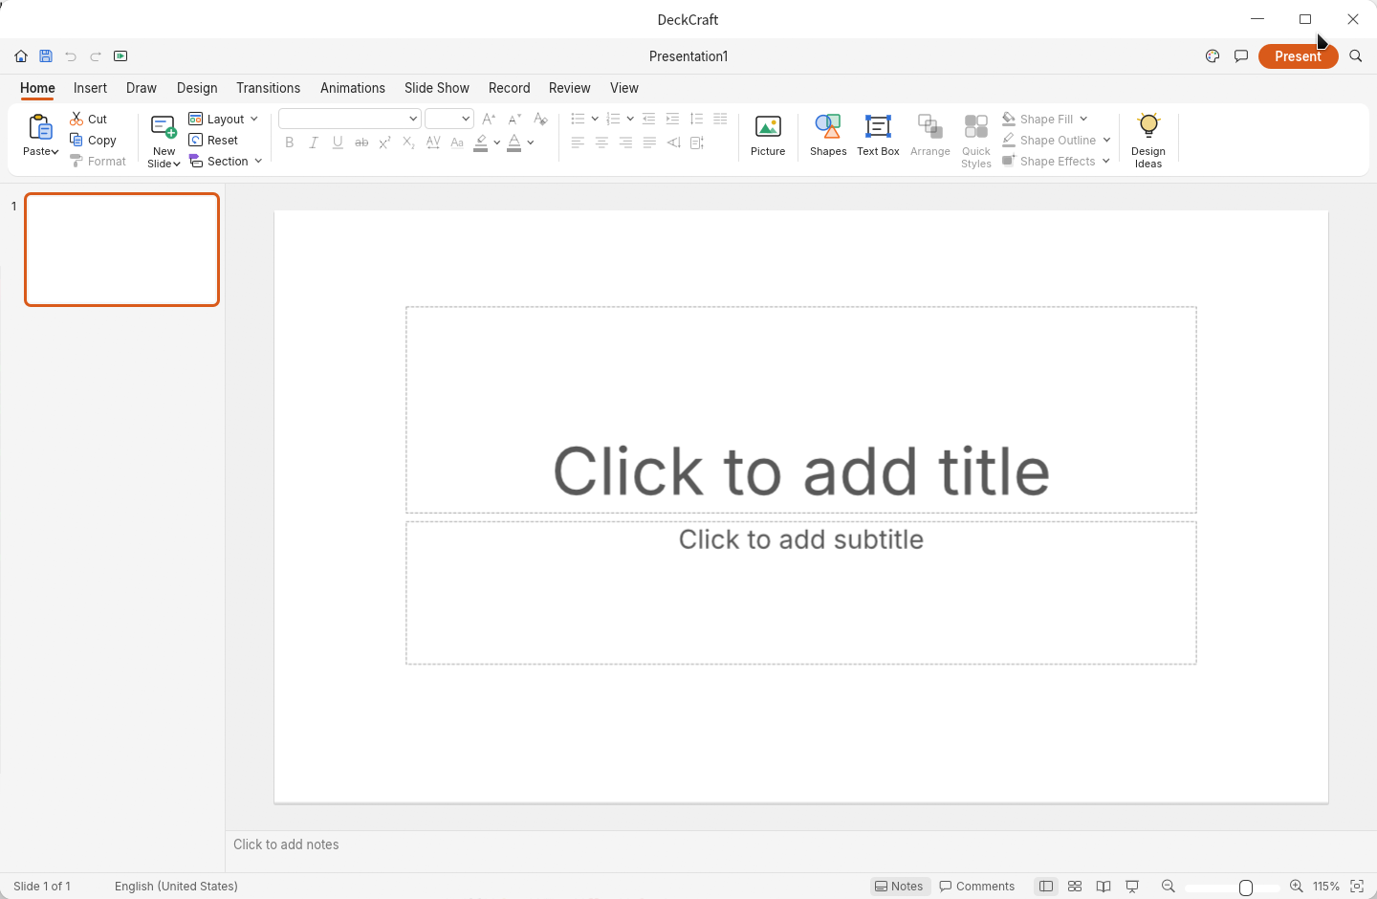The height and width of the screenshot is (899, 1377).
Task: Switch to Normal view in status bar
Action: [x=1046, y=887]
